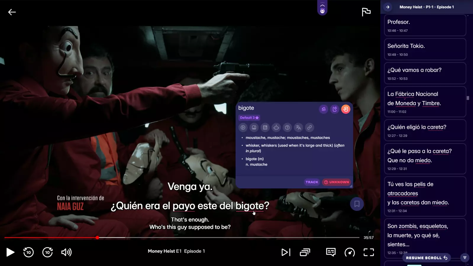Set the word status to UNKNOWN

336,182
